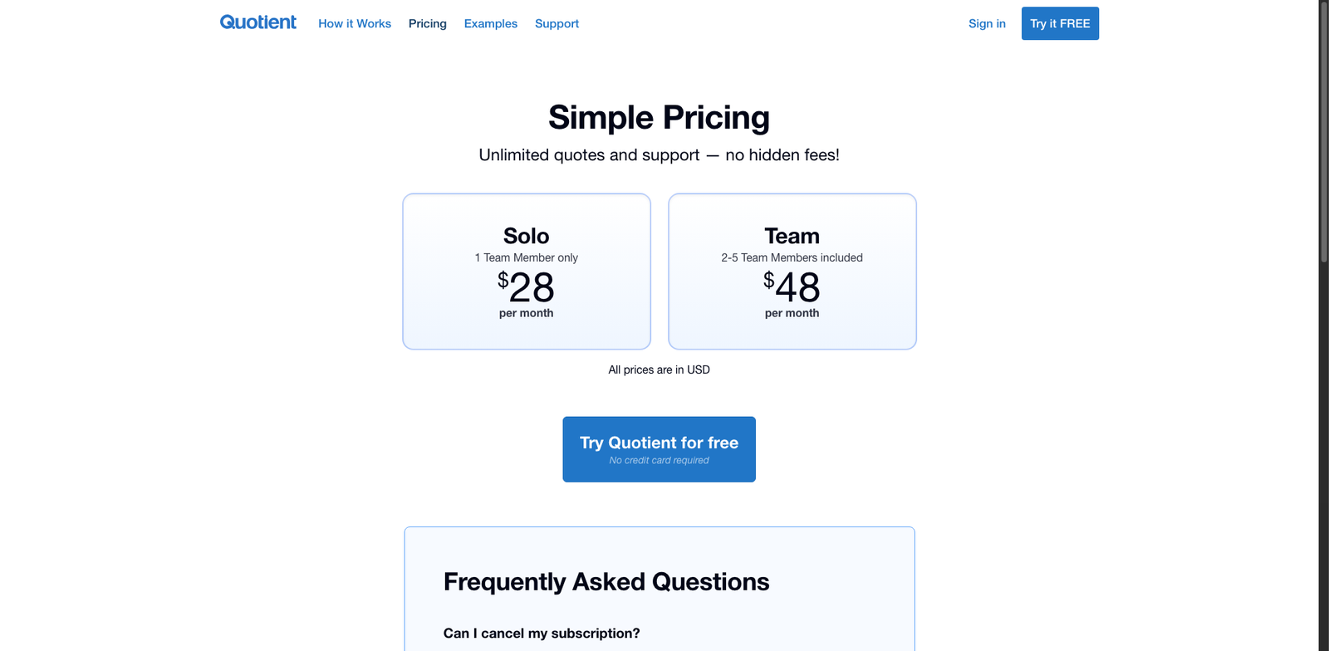Open the How it Works page

pos(355,23)
